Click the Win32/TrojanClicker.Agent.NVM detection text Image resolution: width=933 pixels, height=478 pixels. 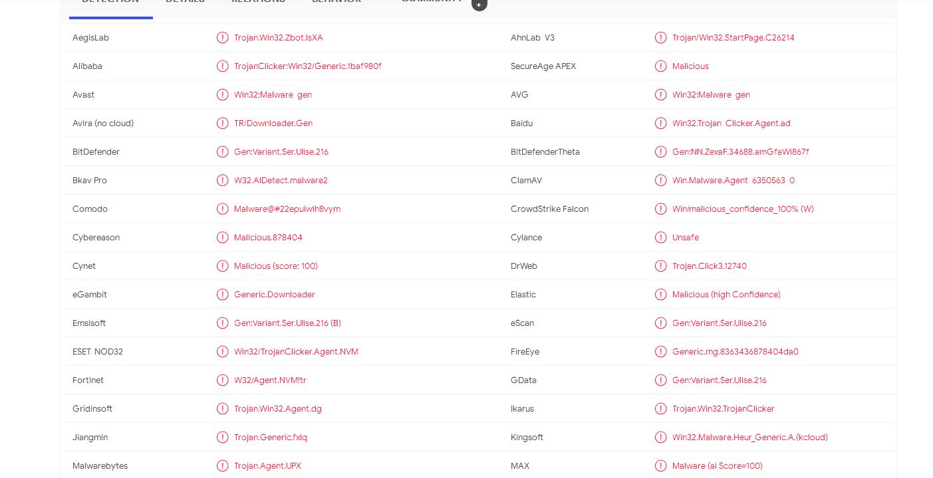[296, 352]
